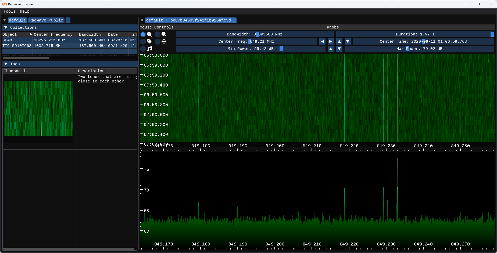Collapse the Collections section
Image resolution: width=497 pixels, height=253 pixels.
pos(6,27)
